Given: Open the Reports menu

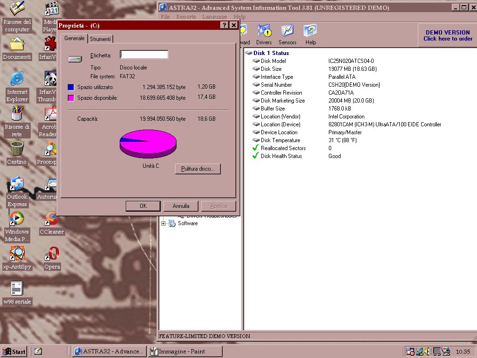Looking at the screenshot, I should point(186,17).
